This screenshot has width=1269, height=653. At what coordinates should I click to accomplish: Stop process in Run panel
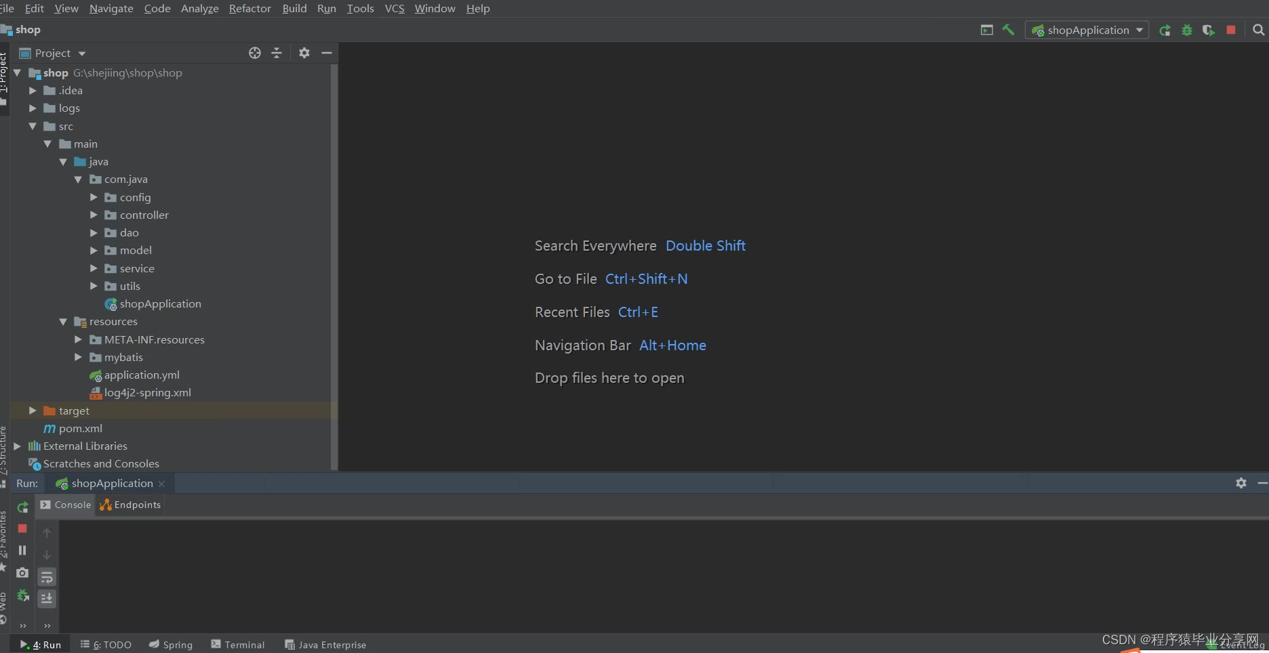[x=22, y=528]
